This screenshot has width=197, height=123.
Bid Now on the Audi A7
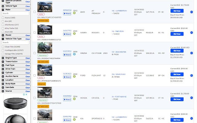177,11
